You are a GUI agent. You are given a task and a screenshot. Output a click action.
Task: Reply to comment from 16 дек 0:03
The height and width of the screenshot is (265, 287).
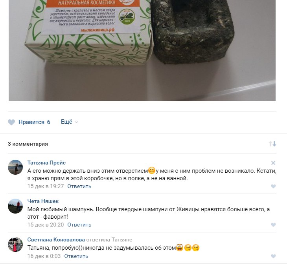[76, 256]
